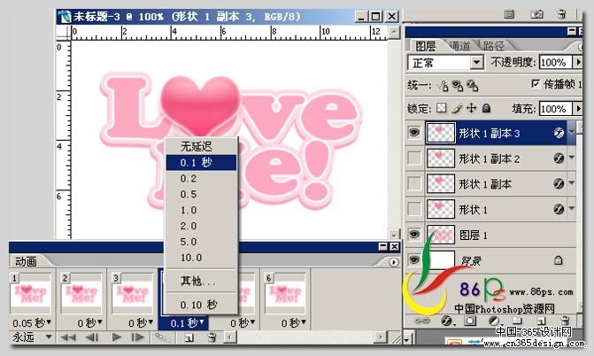594x356 pixels.
Task: Open the 其他... custom delay option
Action: [x=201, y=281]
